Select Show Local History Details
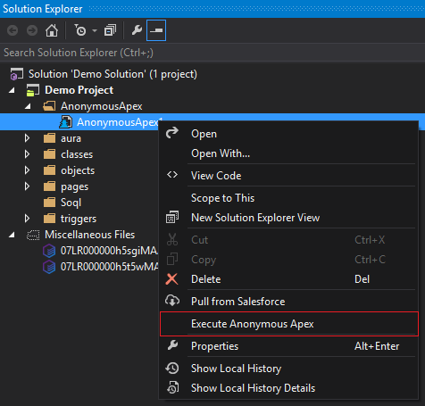The height and width of the screenshot is (406, 425). (x=288, y=388)
